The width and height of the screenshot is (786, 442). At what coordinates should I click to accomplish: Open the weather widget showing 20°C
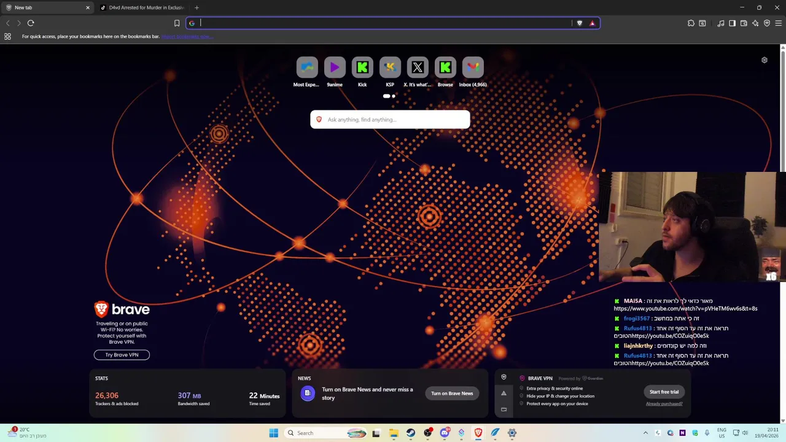tap(28, 433)
